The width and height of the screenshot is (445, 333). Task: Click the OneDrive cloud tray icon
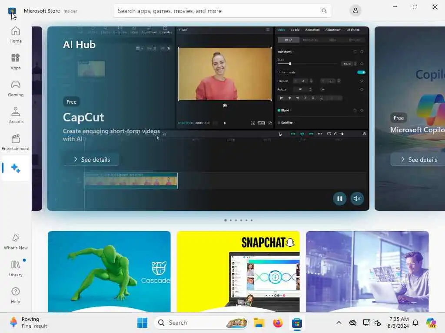coord(353,323)
